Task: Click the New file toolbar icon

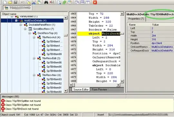Action: point(5,2)
